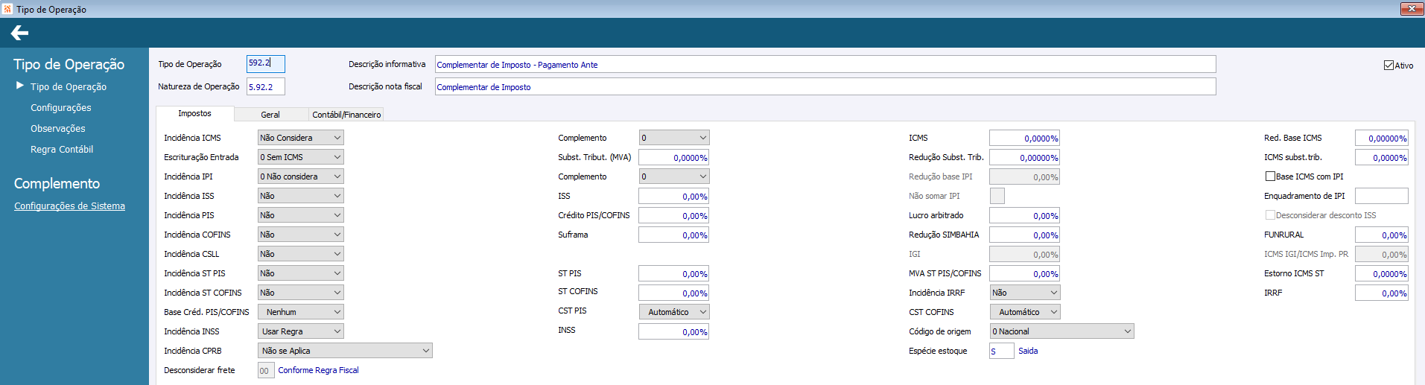The height and width of the screenshot is (385, 1425).
Task: Open Regra Contábil in sidebar
Action: (x=62, y=149)
